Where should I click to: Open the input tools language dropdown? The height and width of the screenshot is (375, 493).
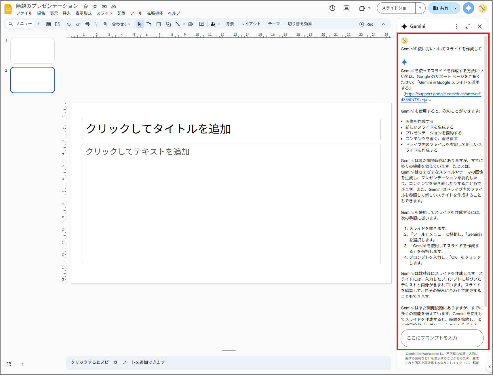(x=219, y=24)
